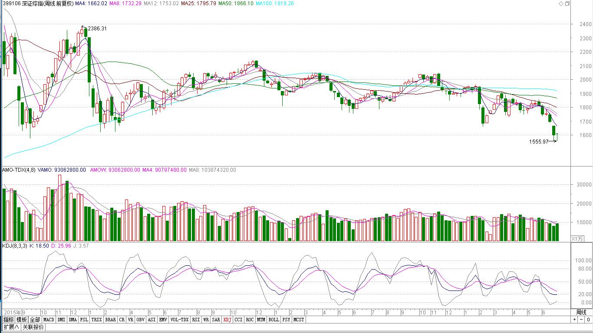The width and height of the screenshot is (593, 333).
Task: Click the MA4: 1662.02 legend value
Action: (91, 3)
